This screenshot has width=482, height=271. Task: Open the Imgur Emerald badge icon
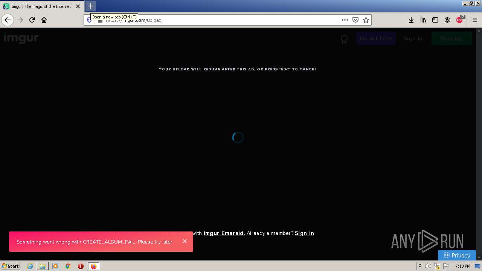(344, 39)
